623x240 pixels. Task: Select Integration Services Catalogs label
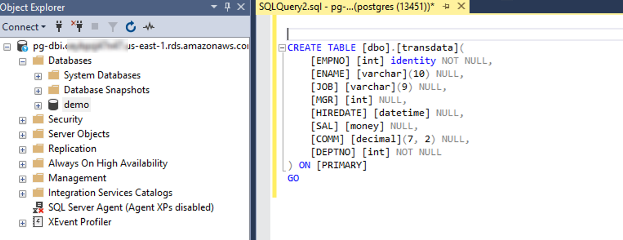(110, 193)
